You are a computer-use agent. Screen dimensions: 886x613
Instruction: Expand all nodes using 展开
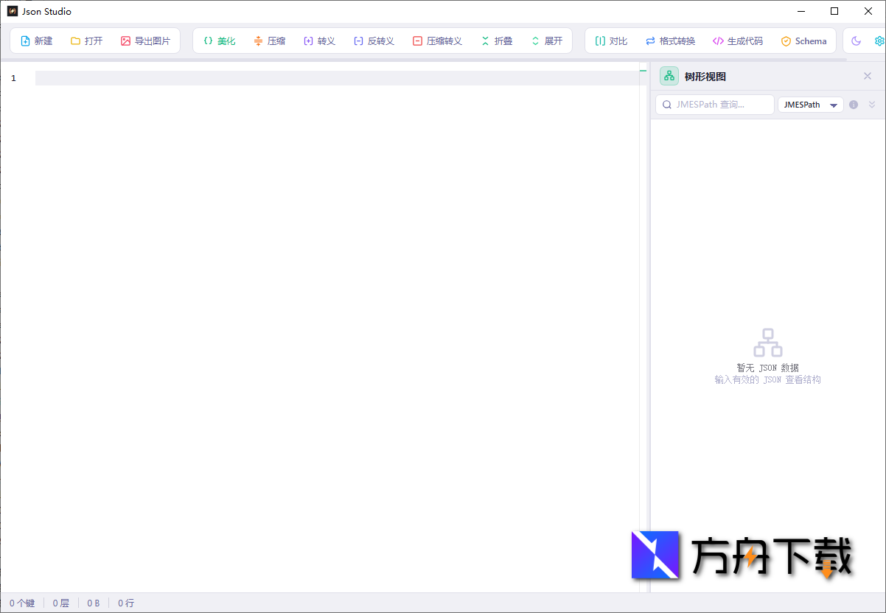[x=547, y=41]
